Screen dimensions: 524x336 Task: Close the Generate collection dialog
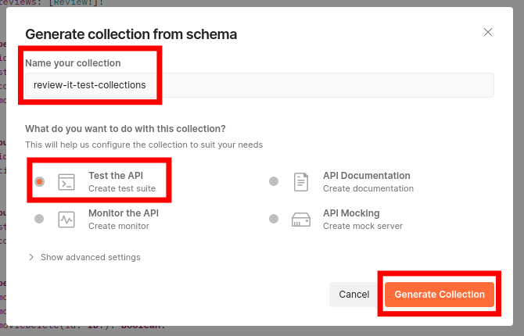coord(488,32)
